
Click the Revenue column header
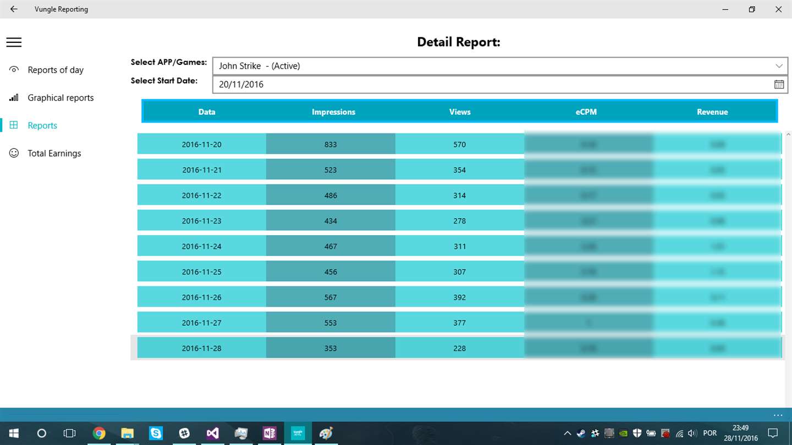[712, 112]
